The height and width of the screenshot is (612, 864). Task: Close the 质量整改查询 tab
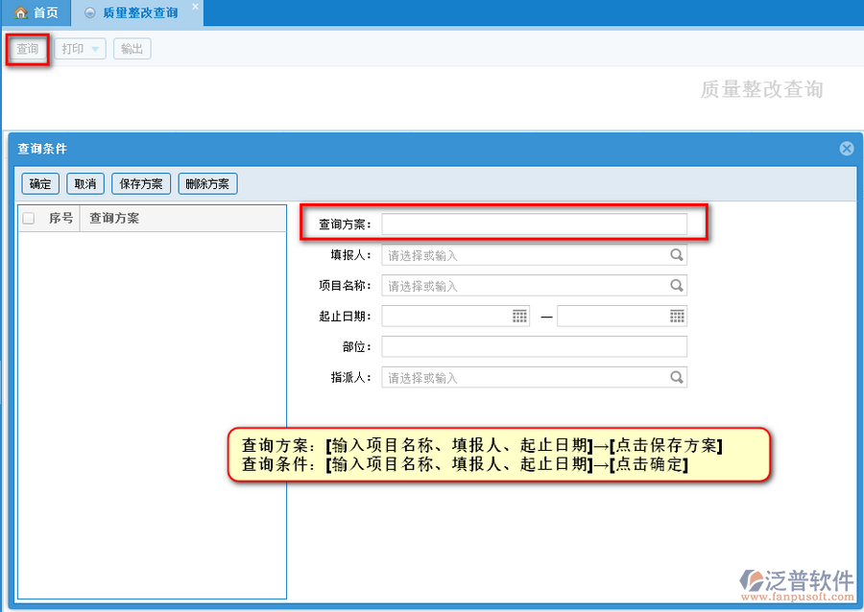coord(195,7)
